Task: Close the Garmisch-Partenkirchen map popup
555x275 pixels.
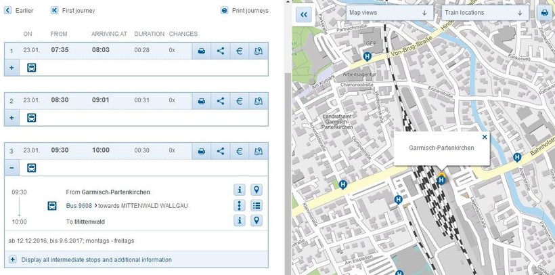Action: (485, 137)
